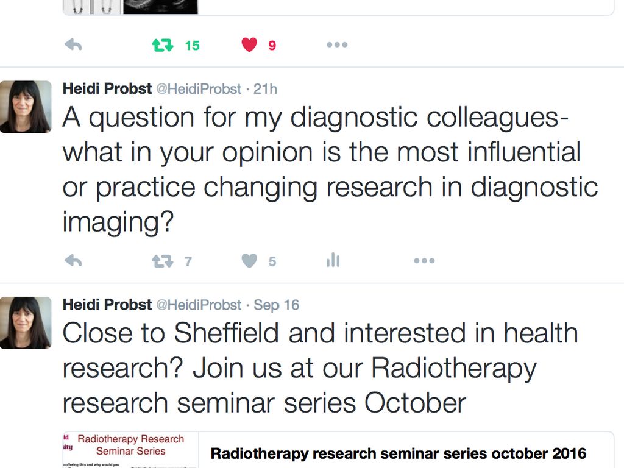Open the Sheffield health research tweet text

[x=321, y=367]
